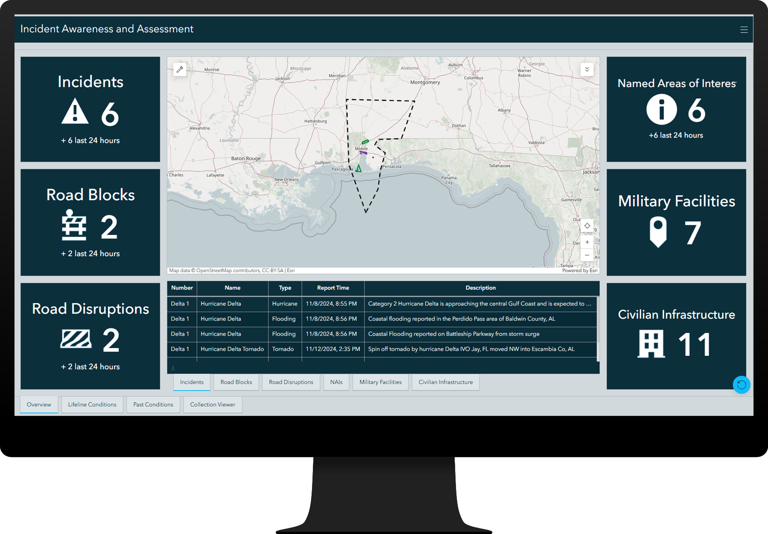Viewport: 768px width, 534px height.
Task: Open the Collection Viewer tab
Action: (213, 404)
